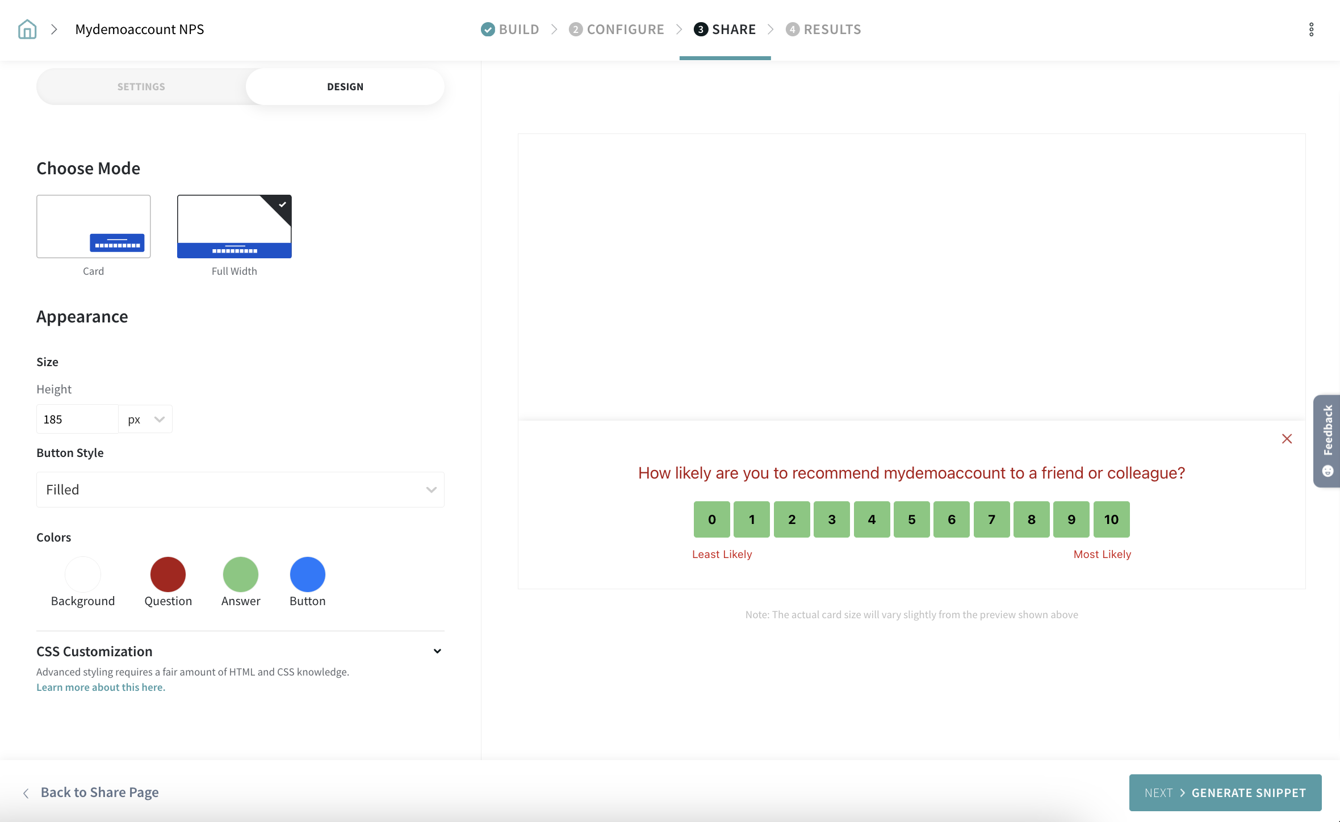Switch to the SETTINGS tab

(141, 87)
